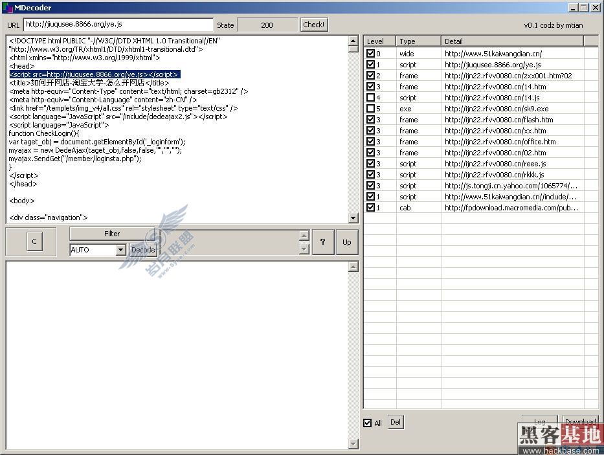Image resolution: width=604 pixels, height=455 pixels.
Task: Click the Up button
Action: click(x=347, y=242)
